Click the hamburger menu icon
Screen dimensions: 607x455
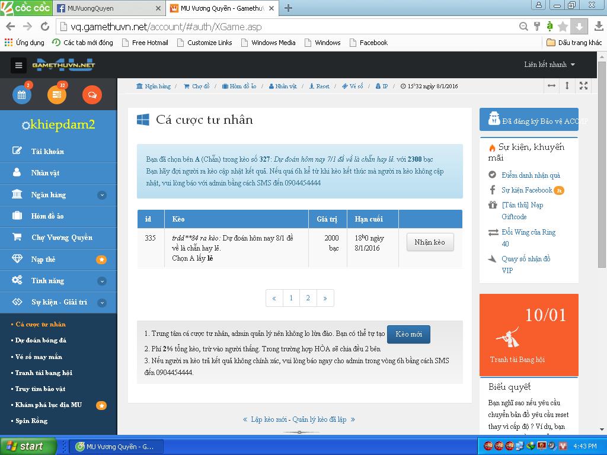(18, 65)
